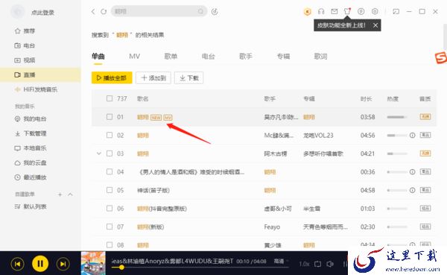Switch to mini mode window icon
Image resolution: width=447 pixels, height=275 pixels.
pos(396,11)
